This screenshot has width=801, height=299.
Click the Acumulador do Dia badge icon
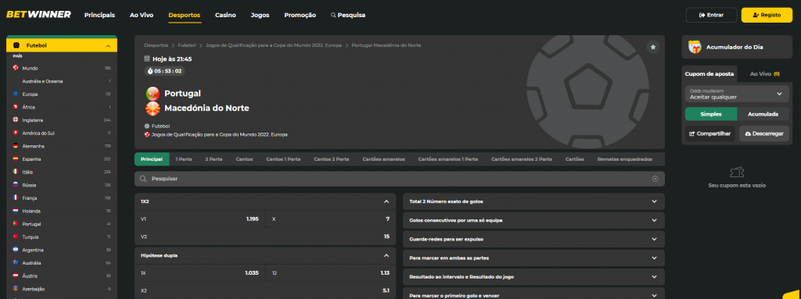[695, 47]
